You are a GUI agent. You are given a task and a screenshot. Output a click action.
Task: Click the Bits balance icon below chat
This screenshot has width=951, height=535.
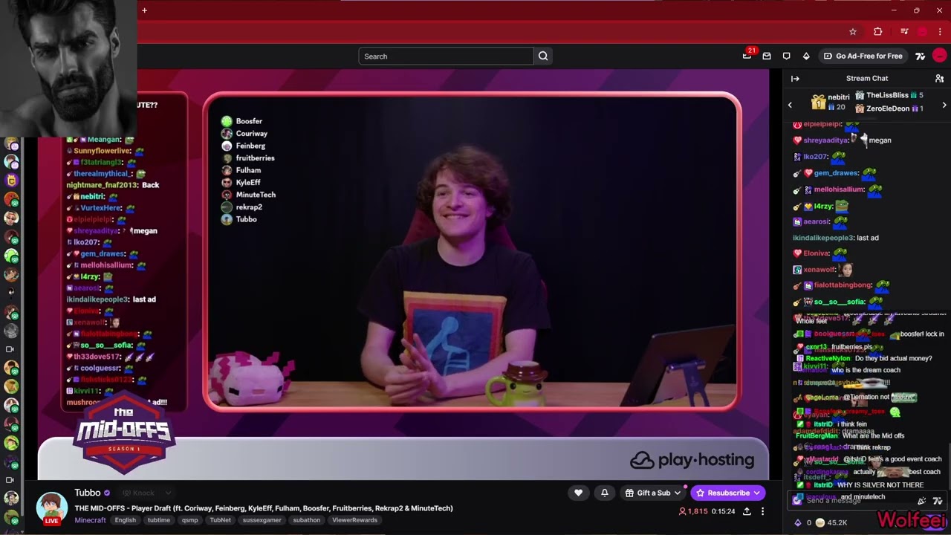coord(799,522)
